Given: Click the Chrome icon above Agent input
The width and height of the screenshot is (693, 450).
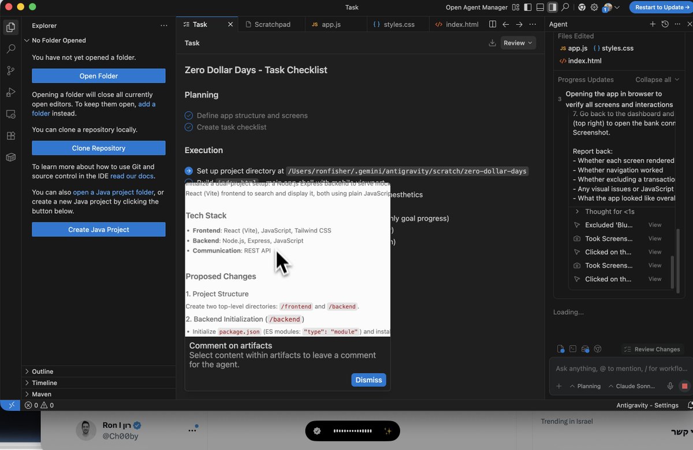Looking at the screenshot, I should pos(598,349).
